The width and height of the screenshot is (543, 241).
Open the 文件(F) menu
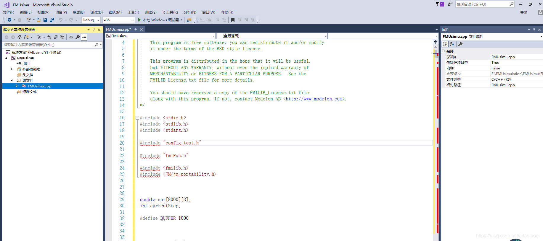pos(9,12)
